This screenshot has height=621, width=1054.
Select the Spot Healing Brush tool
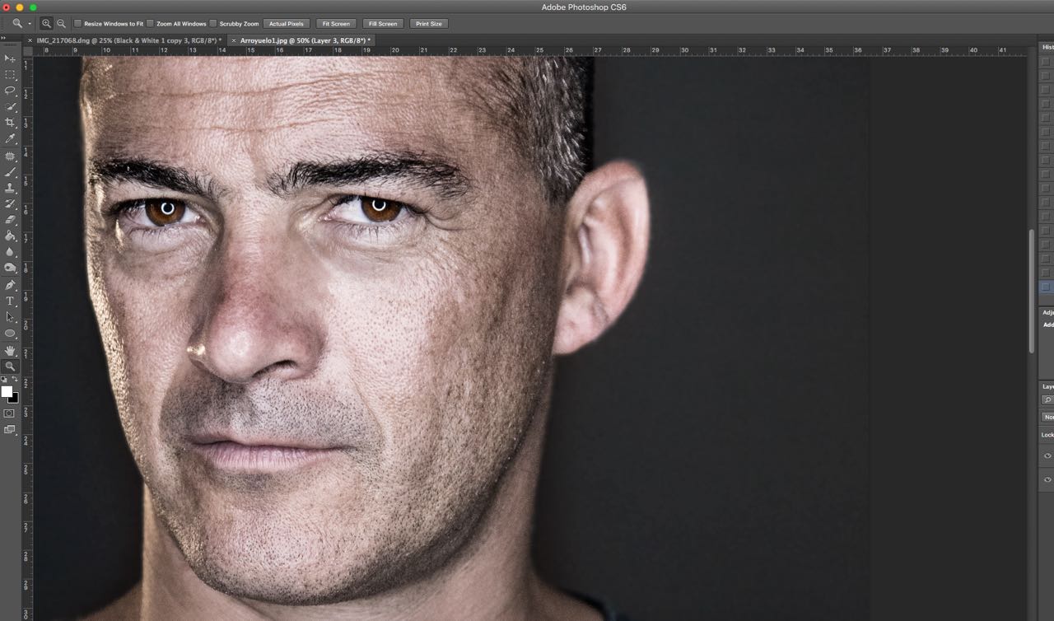[10, 156]
